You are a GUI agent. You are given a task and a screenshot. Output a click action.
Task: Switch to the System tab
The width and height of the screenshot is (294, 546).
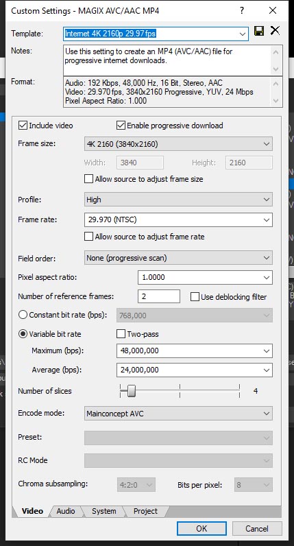[103, 511]
